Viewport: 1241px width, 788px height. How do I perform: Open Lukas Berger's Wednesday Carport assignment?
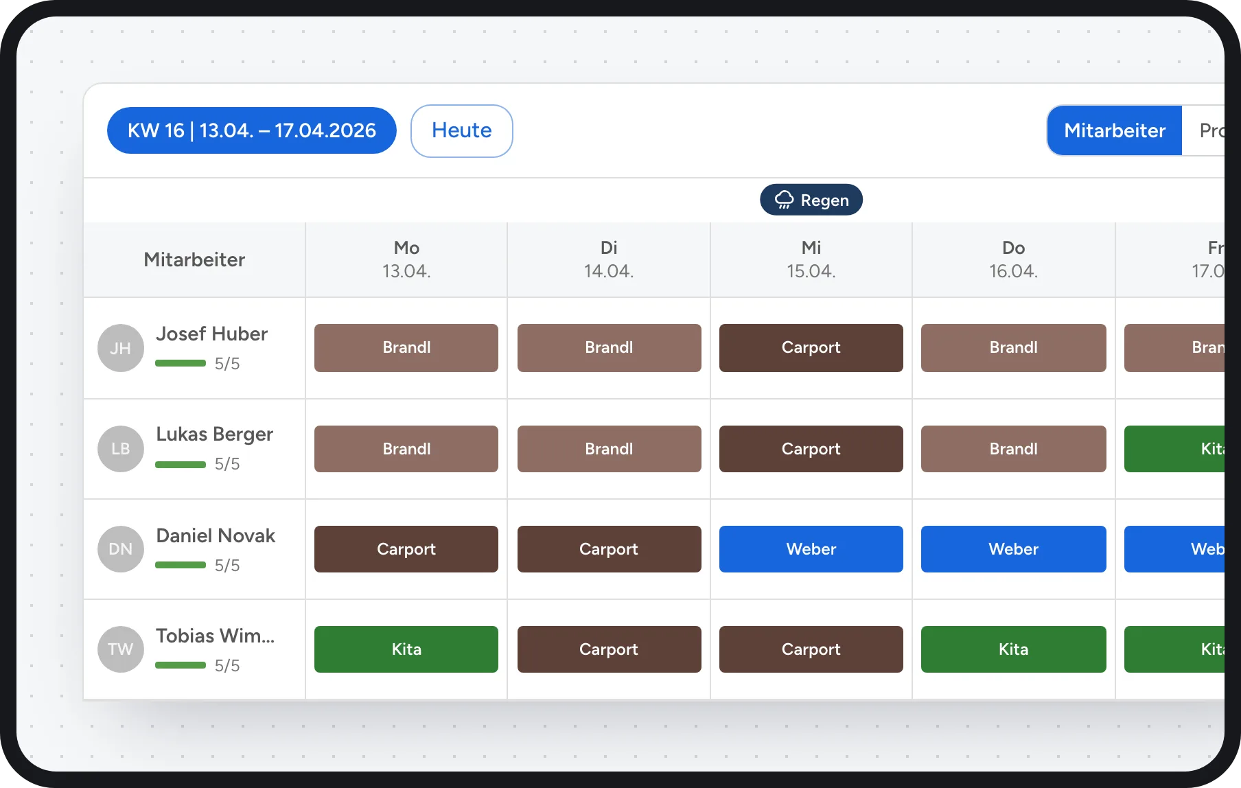click(811, 449)
